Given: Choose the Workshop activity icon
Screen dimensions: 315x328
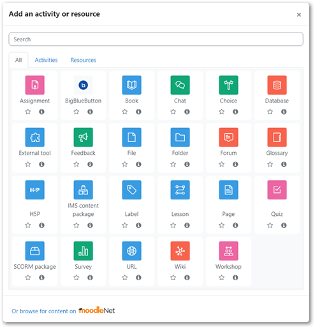Looking at the screenshot, I should 228,251.
